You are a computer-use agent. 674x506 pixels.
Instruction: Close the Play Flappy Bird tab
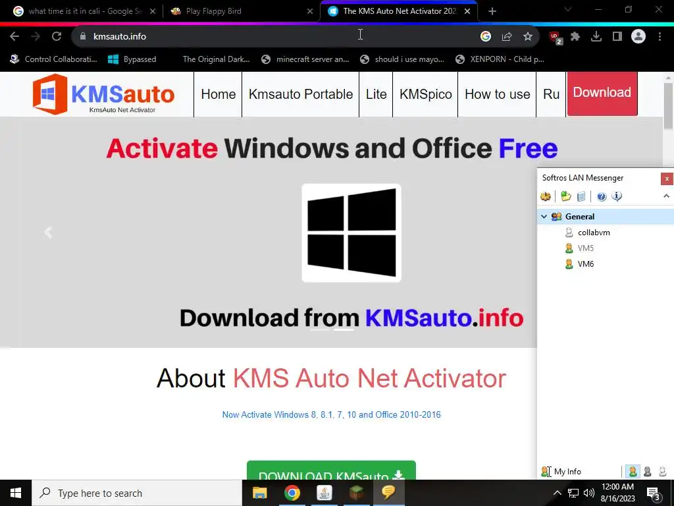point(310,11)
